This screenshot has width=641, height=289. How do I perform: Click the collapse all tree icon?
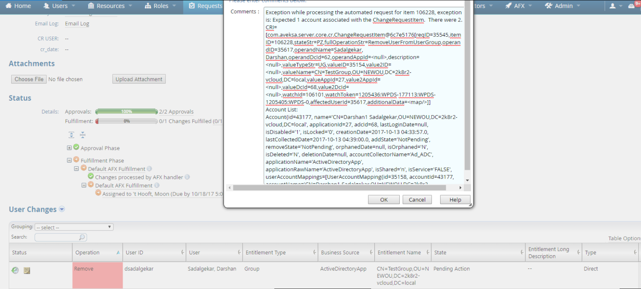pyautogui.click(x=82, y=135)
